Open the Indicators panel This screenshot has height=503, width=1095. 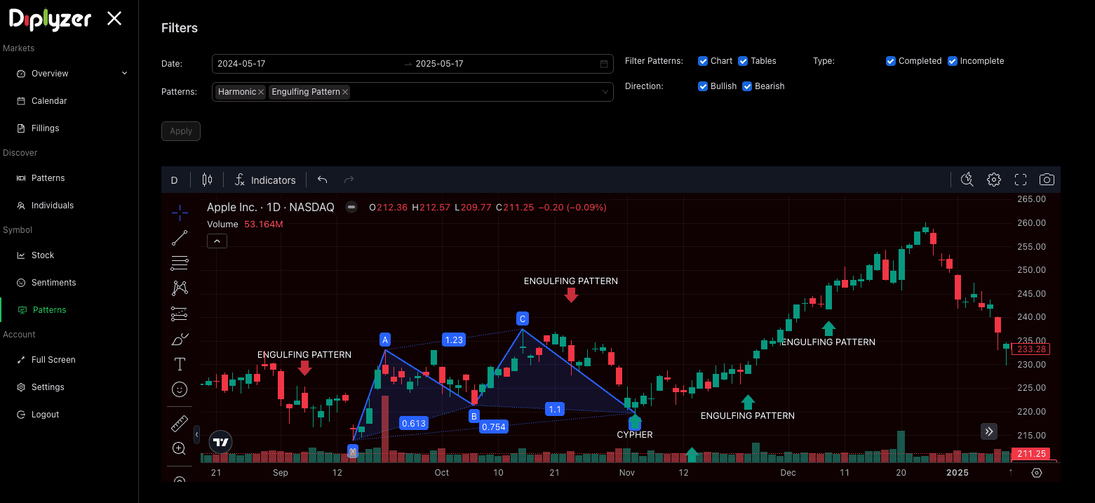pos(265,180)
